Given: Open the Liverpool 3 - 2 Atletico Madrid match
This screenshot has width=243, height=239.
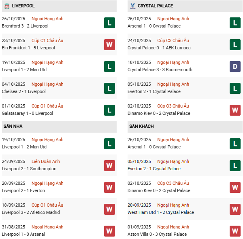Looking at the screenshot, I should [x=31, y=212].
